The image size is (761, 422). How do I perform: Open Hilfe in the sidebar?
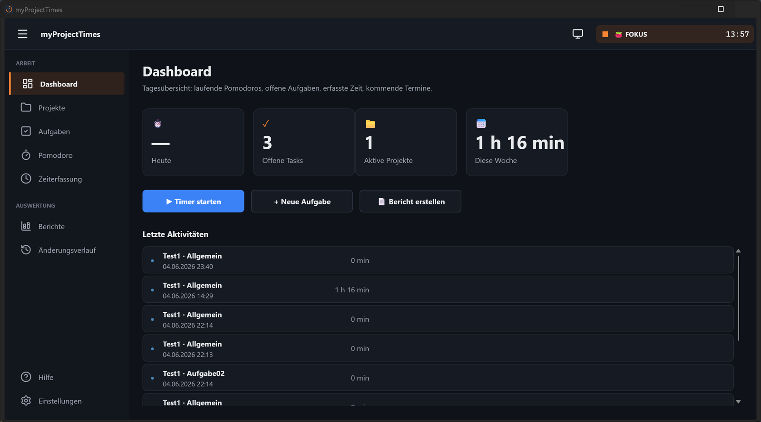[67, 377]
